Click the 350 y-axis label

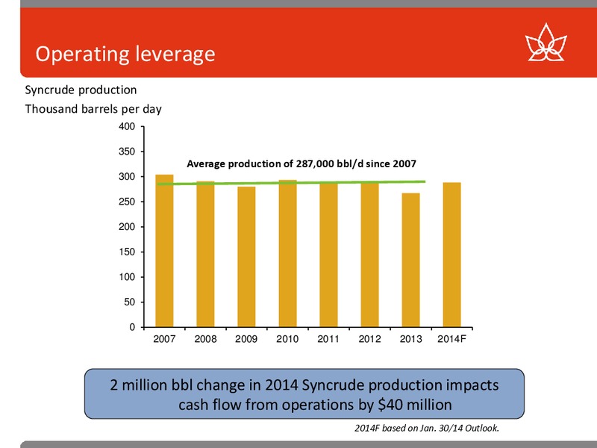tap(127, 152)
